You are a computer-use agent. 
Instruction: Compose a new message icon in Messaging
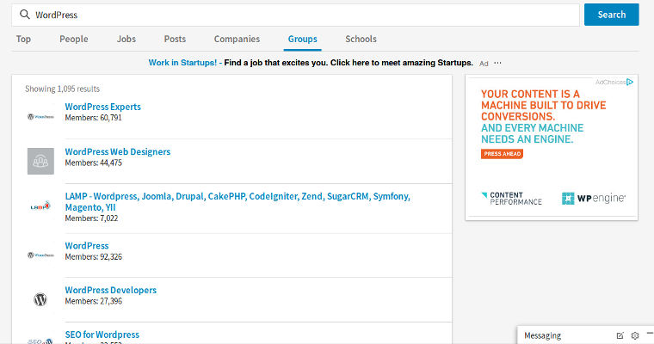tap(620, 335)
